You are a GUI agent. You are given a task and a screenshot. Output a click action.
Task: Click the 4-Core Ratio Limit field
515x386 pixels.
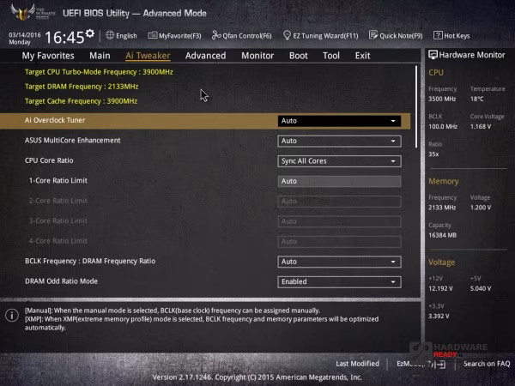pyautogui.click(x=339, y=242)
